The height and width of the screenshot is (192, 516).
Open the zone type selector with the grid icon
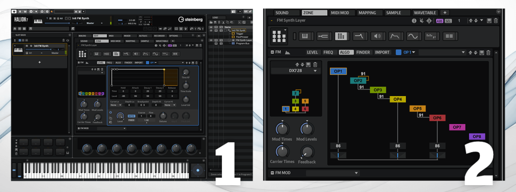280,36
